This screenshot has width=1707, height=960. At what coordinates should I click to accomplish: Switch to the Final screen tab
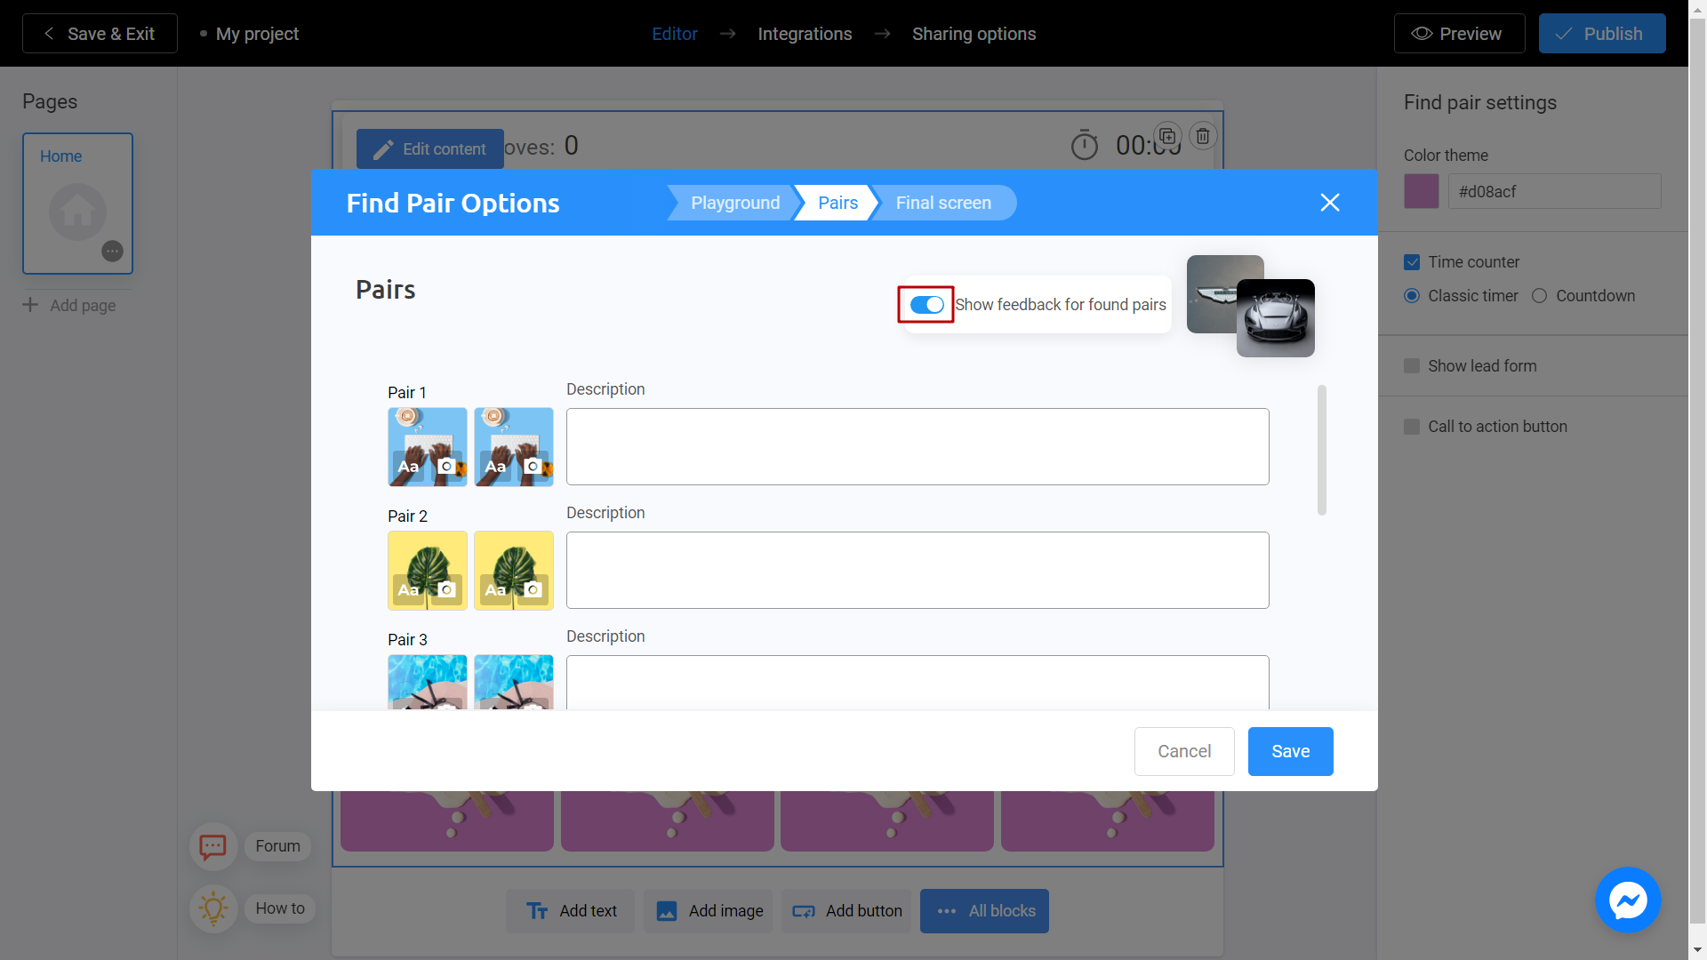pos(942,202)
